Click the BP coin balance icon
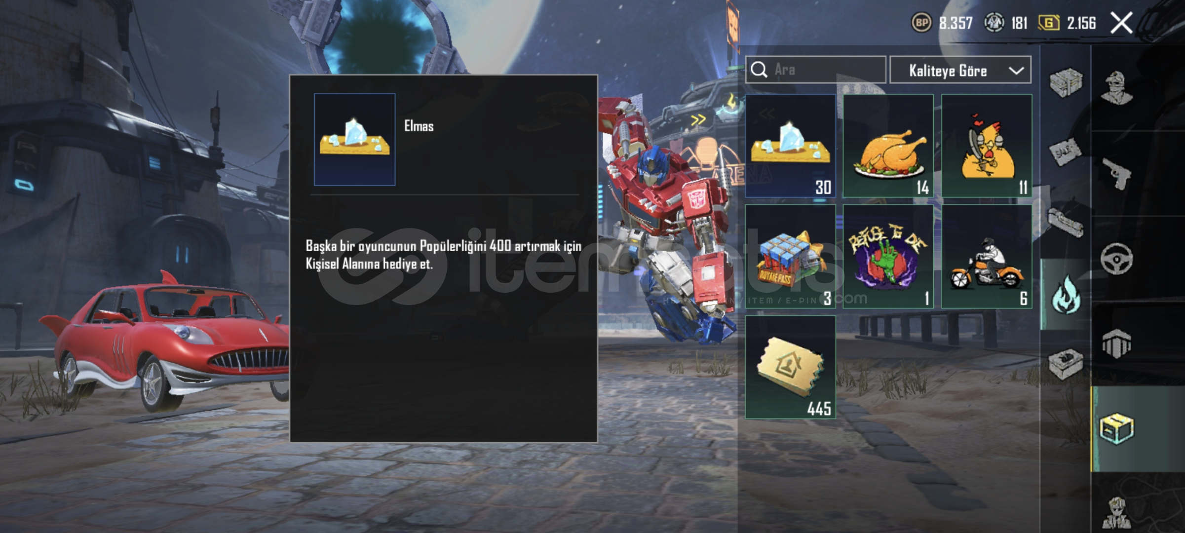This screenshot has width=1185, height=533. (x=921, y=23)
